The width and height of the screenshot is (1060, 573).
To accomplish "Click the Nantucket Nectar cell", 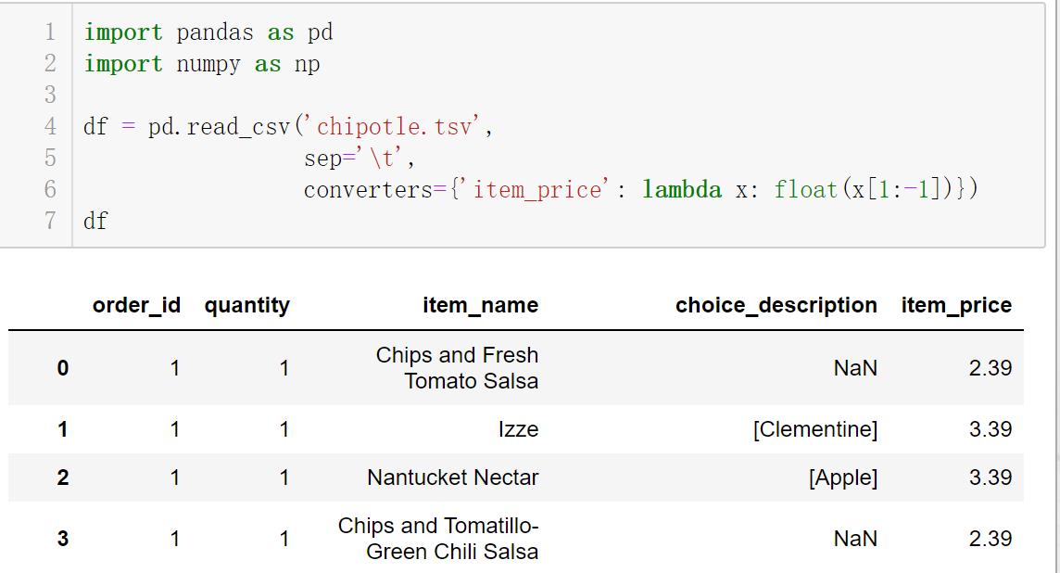I will coord(452,477).
